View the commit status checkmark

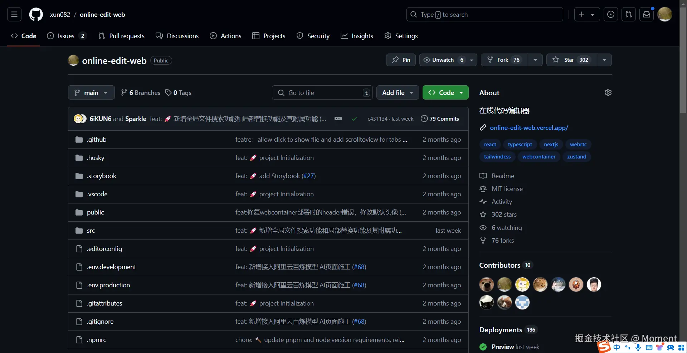pos(354,118)
